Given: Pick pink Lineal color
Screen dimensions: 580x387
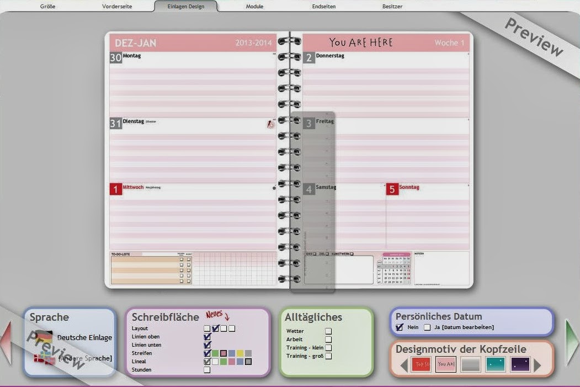Looking at the screenshot, I should pos(232,362).
